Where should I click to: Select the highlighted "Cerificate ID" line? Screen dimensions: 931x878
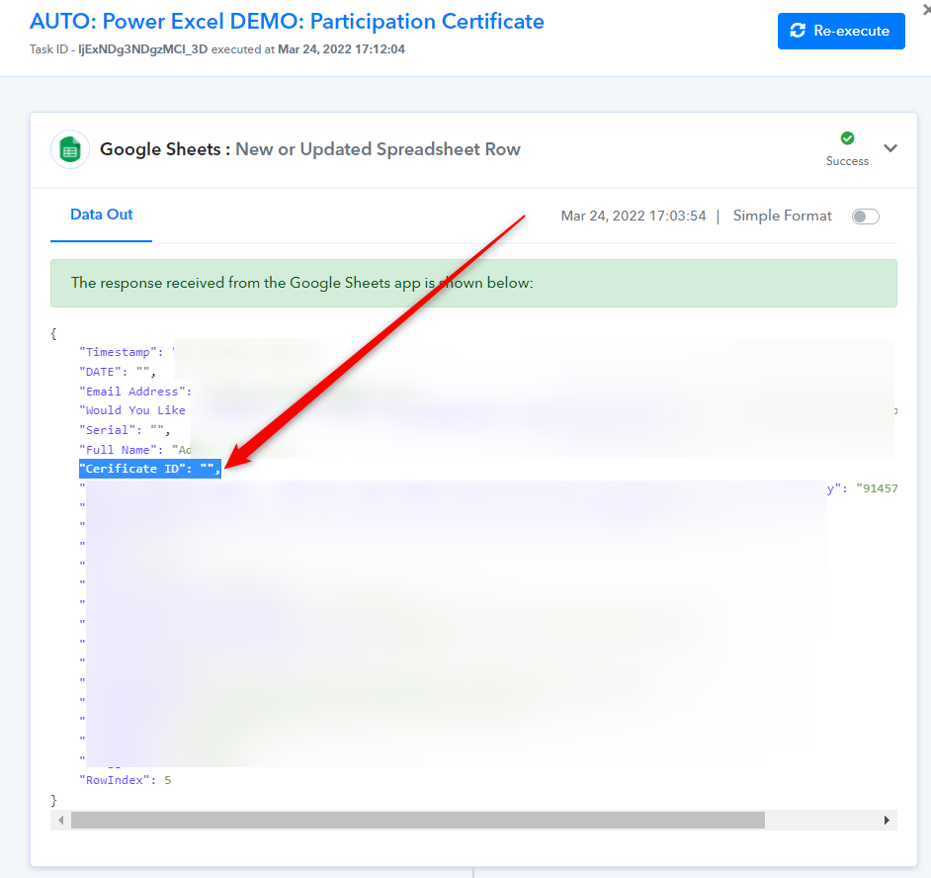pyautogui.click(x=150, y=469)
